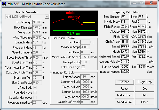Click the Boost:Sustain Thrust ratio field
Screen dimensions: 159x110
click(x=37, y=58)
